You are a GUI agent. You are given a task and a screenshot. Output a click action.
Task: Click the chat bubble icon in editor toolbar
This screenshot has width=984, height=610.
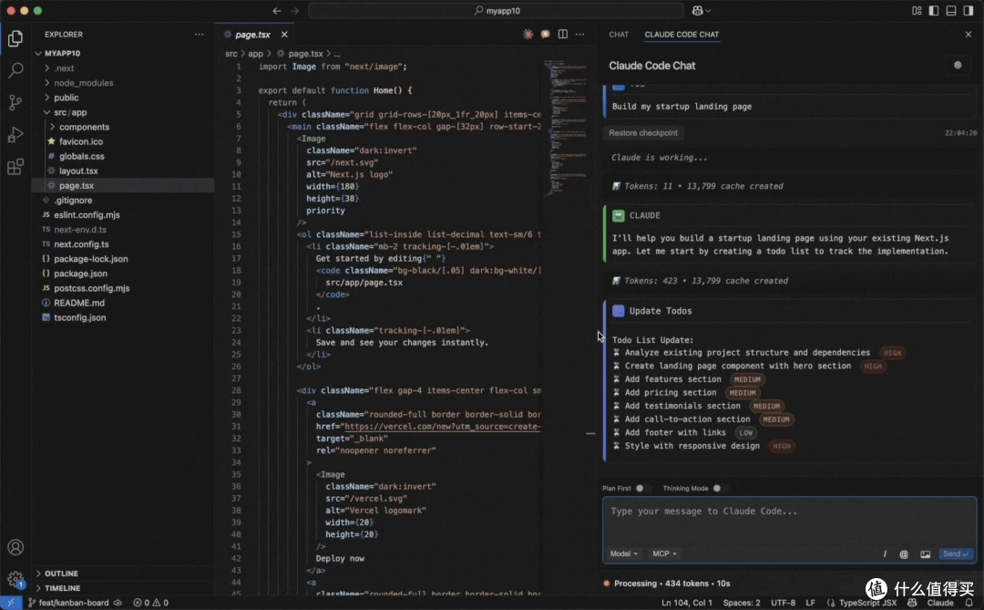[x=546, y=35]
